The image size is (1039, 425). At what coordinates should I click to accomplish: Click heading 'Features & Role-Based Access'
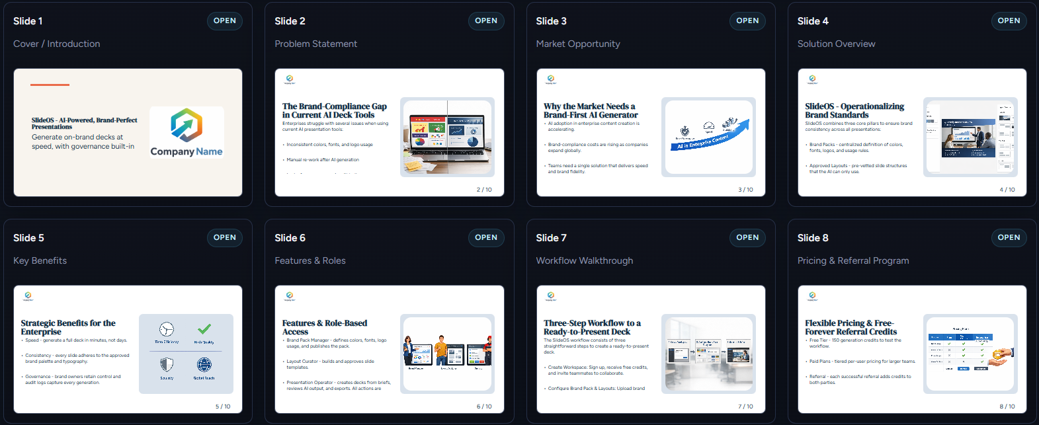click(x=325, y=327)
